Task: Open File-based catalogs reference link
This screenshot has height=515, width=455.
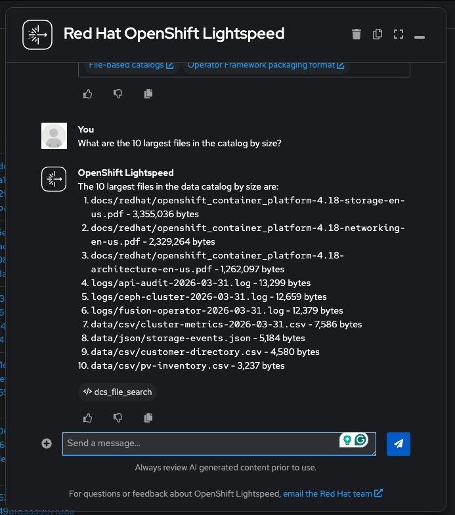Action: (x=131, y=65)
